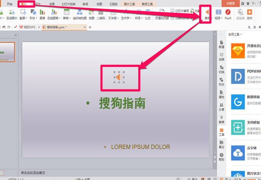Select the LOREM IPSUM DOLOR subtitle text
This screenshot has height=180, width=261.
pyautogui.click(x=141, y=147)
